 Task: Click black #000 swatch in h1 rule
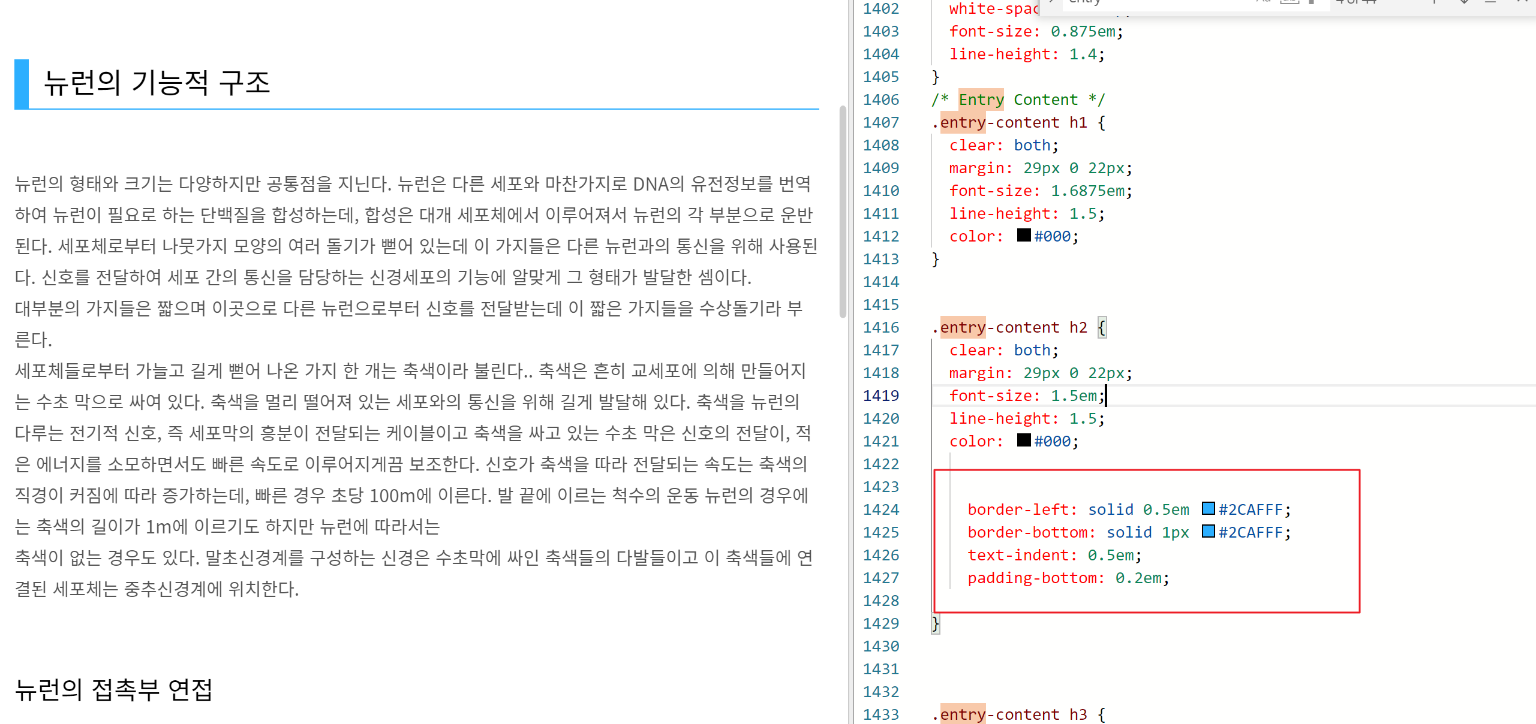[1024, 236]
